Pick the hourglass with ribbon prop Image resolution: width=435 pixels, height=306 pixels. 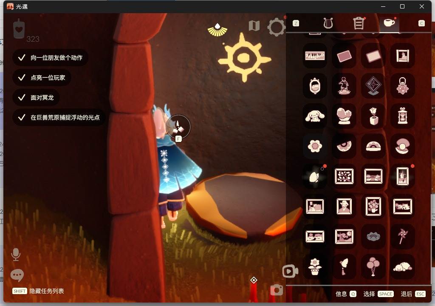tap(402, 116)
